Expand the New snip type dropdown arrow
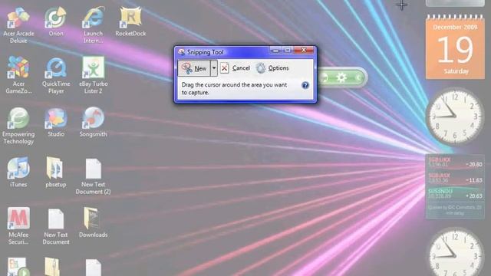 pyautogui.click(x=214, y=68)
